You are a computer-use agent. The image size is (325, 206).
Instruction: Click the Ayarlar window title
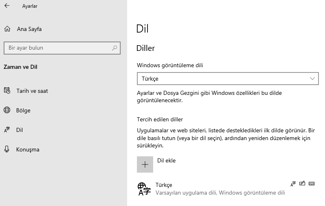(30, 6)
